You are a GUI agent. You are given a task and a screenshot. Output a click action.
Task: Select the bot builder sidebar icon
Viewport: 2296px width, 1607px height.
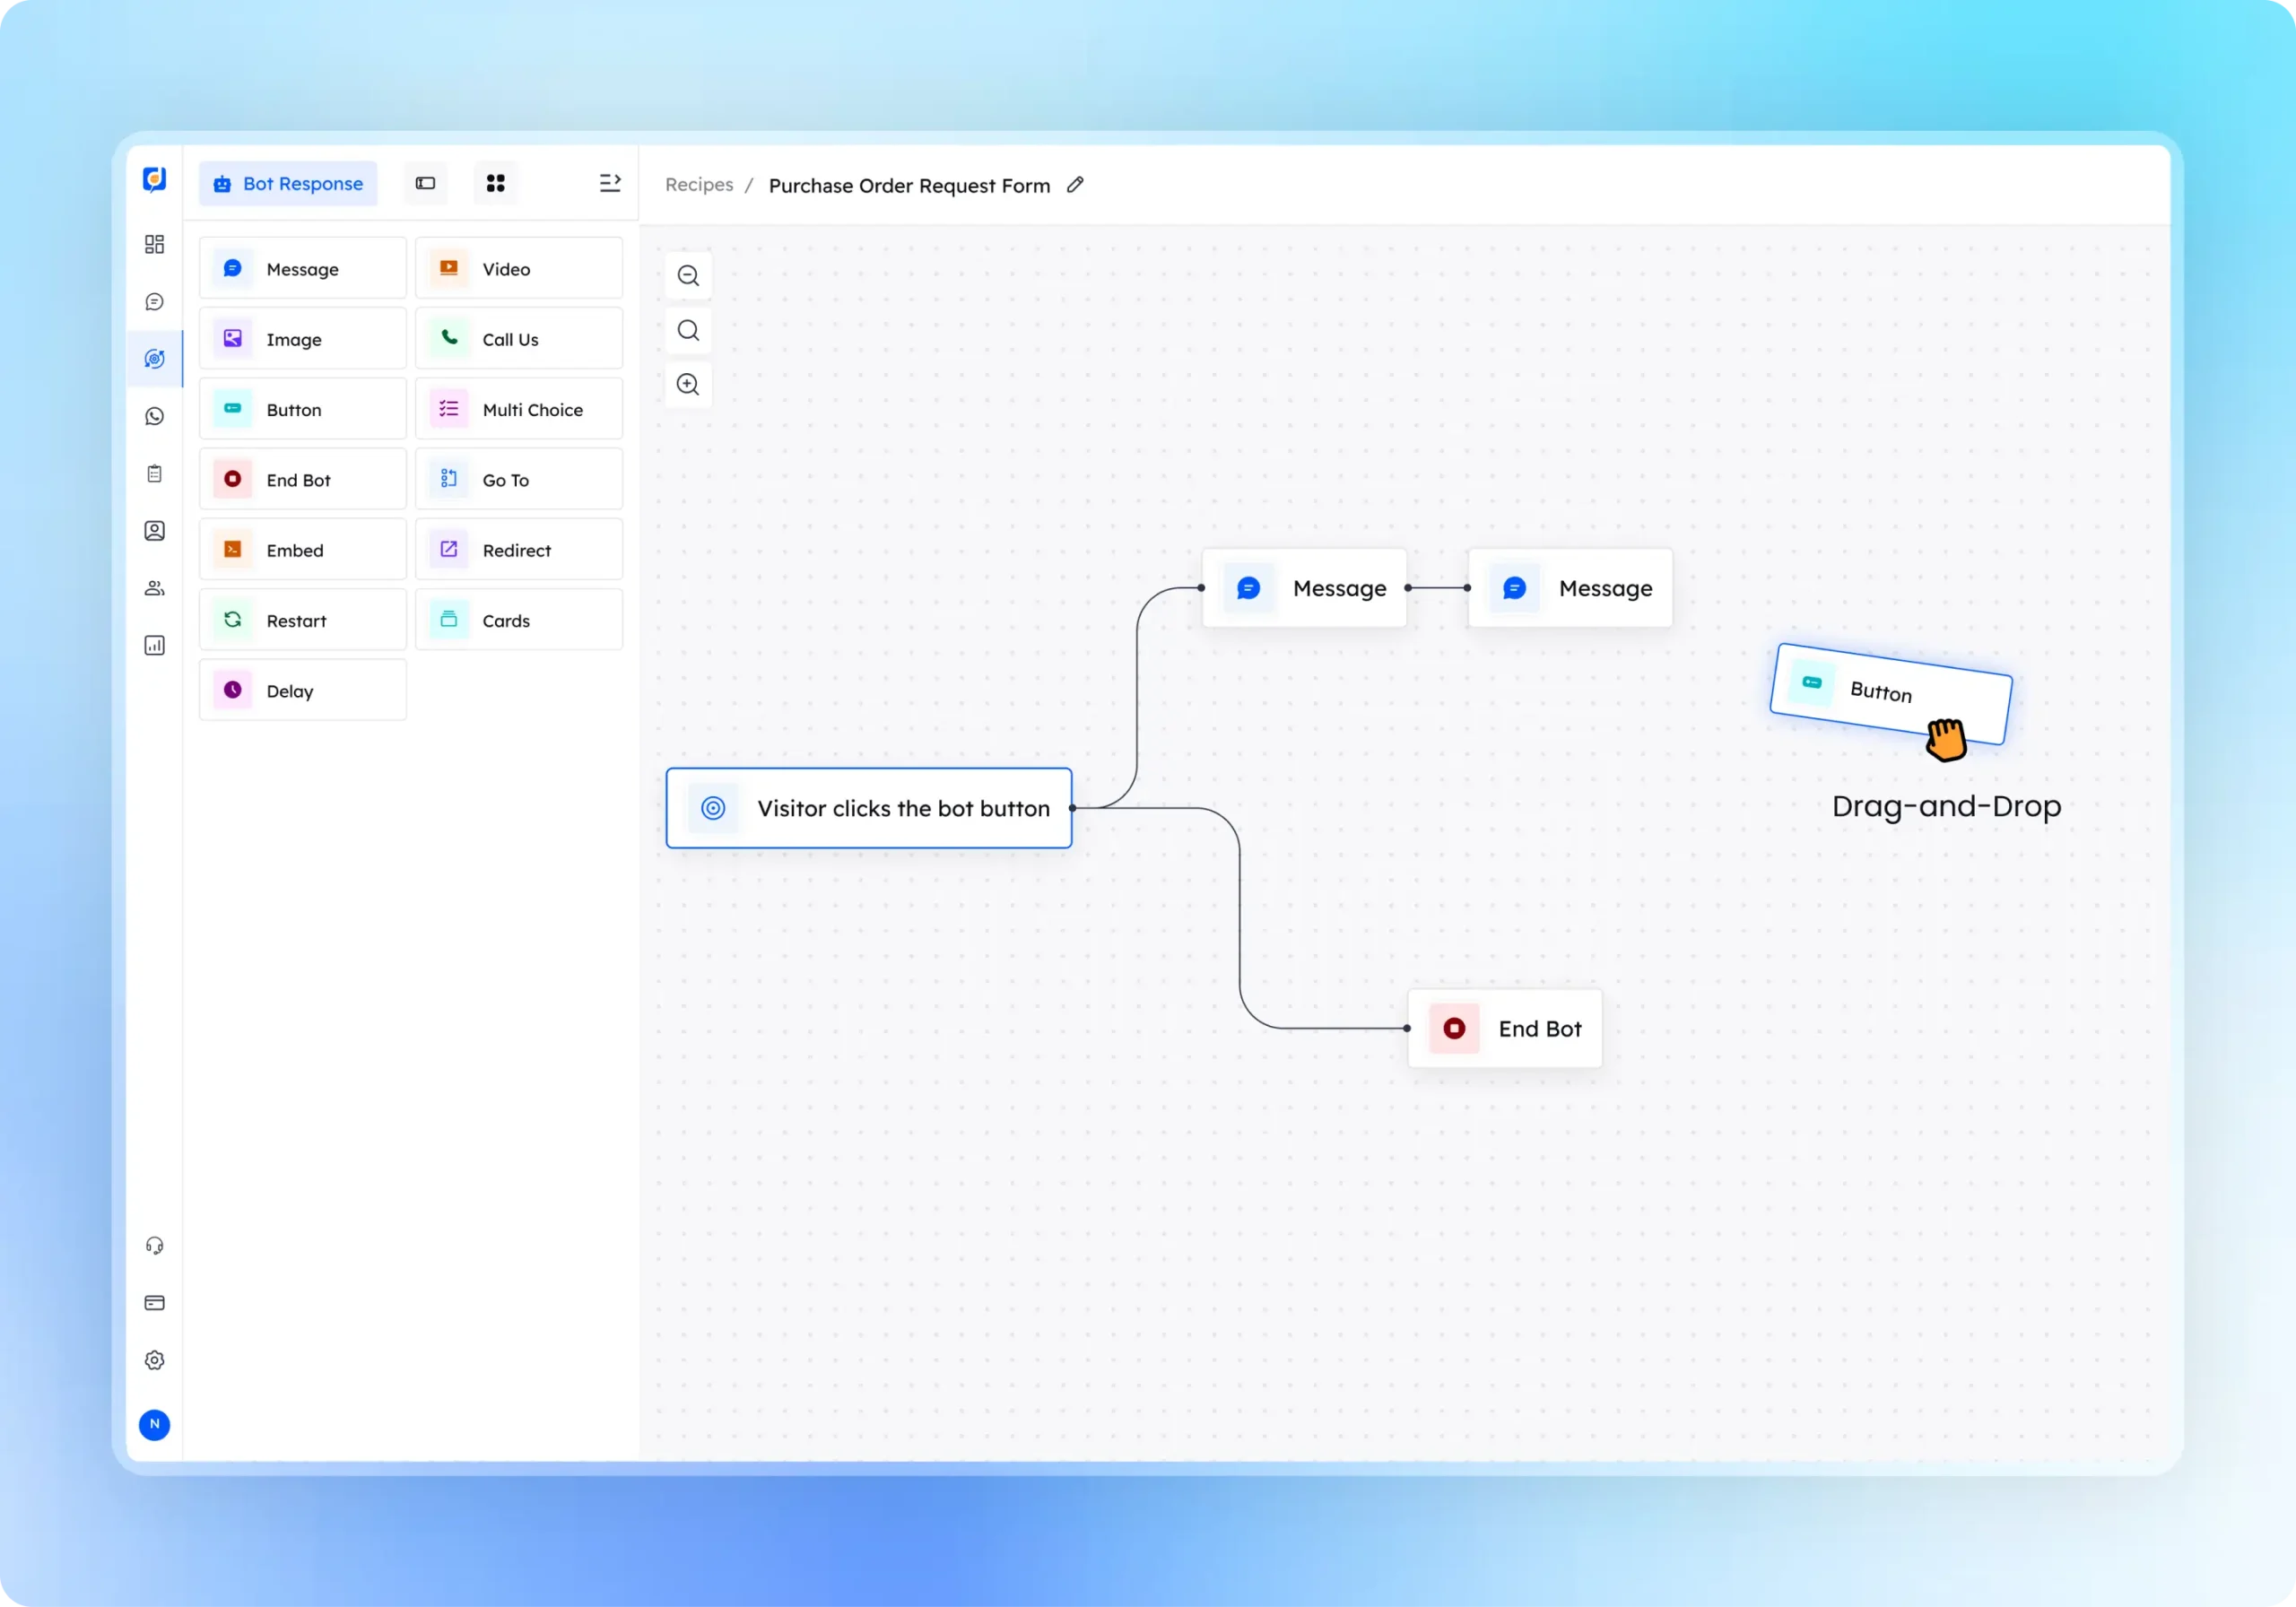(x=154, y=359)
